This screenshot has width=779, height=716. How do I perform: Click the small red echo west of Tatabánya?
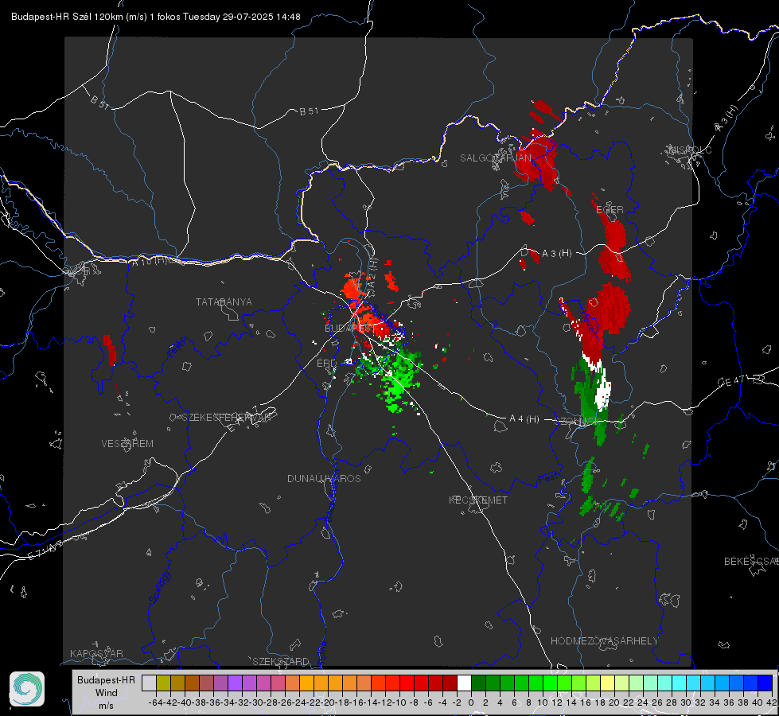pyautogui.click(x=109, y=350)
